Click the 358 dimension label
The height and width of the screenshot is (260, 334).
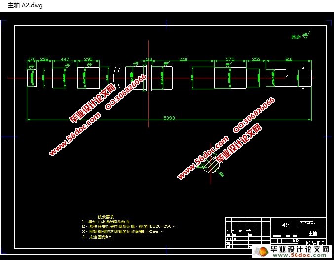tap(256, 59)
